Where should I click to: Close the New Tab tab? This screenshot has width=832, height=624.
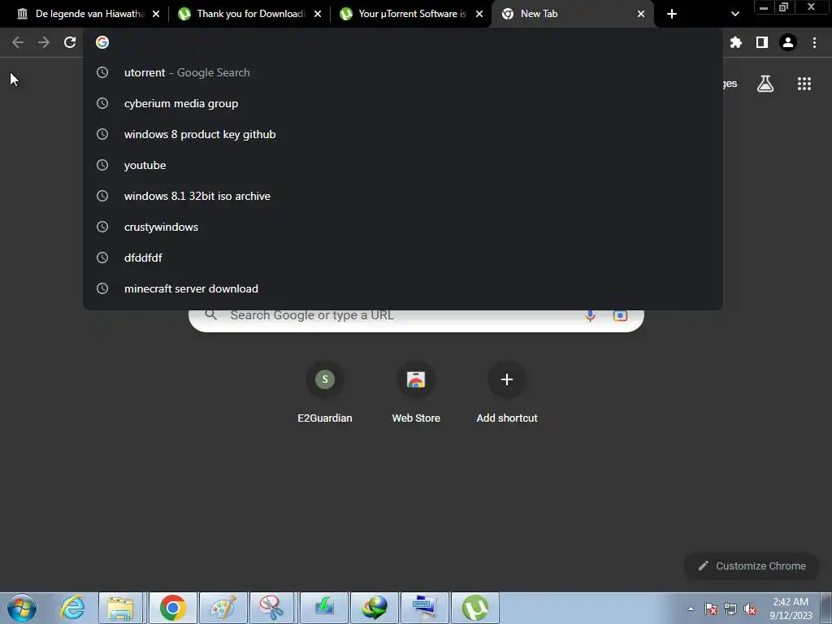click(641, 14)
